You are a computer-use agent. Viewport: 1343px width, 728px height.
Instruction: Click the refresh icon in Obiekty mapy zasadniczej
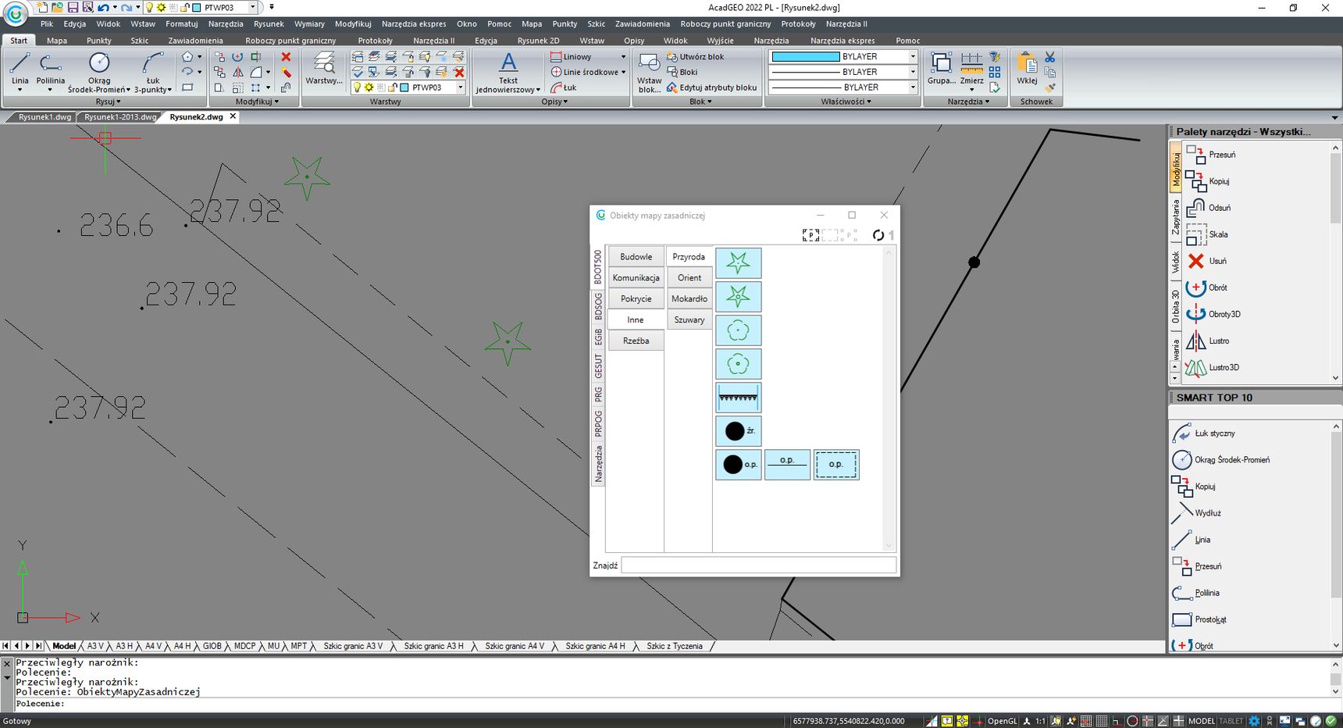point(878,235)
